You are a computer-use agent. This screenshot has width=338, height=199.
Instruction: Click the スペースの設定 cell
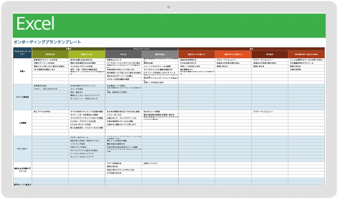coord(77,89)
